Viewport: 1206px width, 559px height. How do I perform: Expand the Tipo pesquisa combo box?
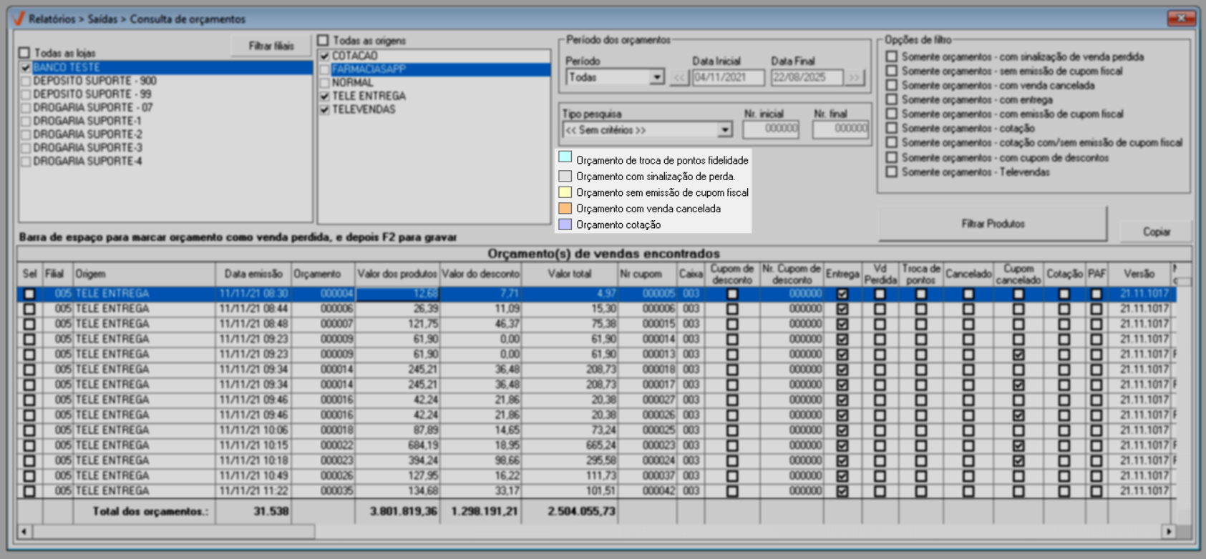725,130
